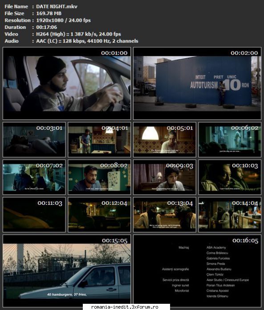Open the thumbnail timestamped 00:02:00
The image size is (264, 310).
[x=197, y=83]
